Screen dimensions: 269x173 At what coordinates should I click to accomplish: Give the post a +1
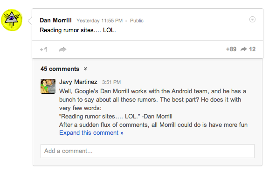point(43,50)
